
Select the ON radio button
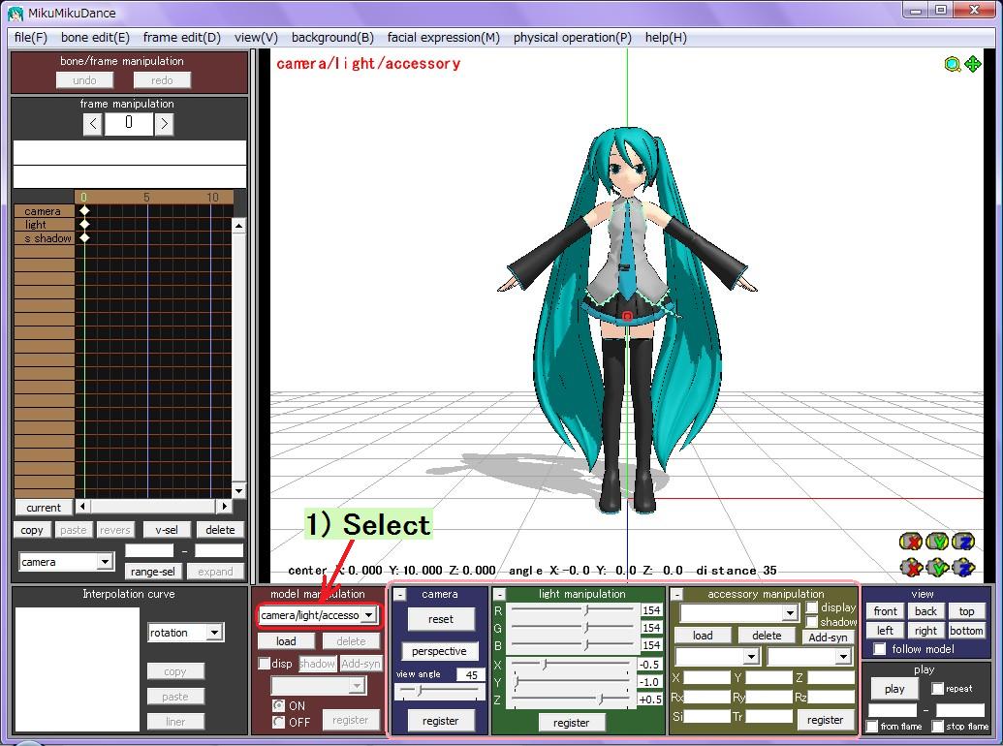pyautogui.click(x=278, y=705)
